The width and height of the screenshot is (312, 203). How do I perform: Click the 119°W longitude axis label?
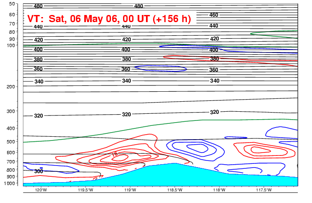[130, 190]
